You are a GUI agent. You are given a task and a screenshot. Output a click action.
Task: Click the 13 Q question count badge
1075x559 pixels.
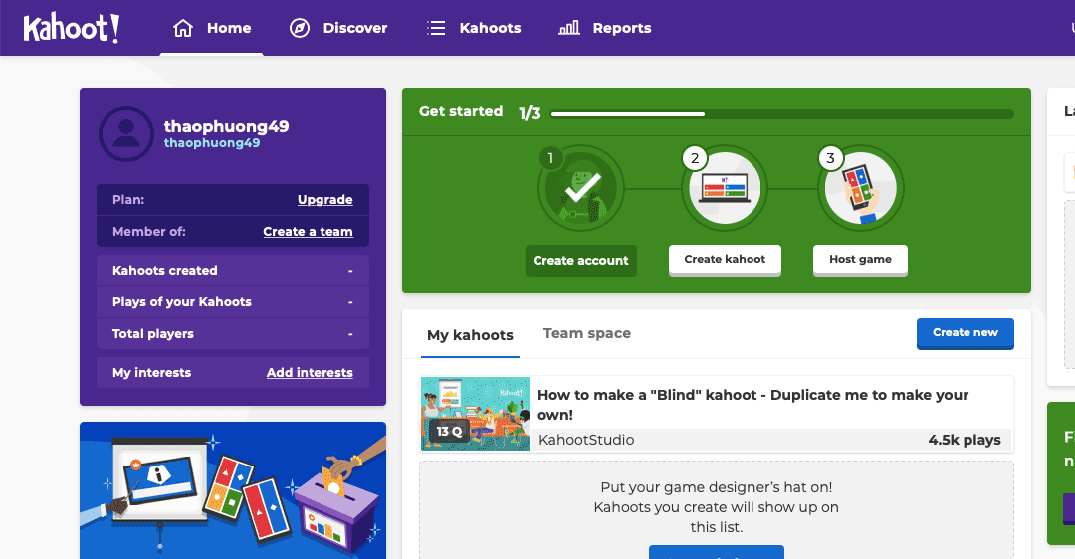[x=450, y=431]
